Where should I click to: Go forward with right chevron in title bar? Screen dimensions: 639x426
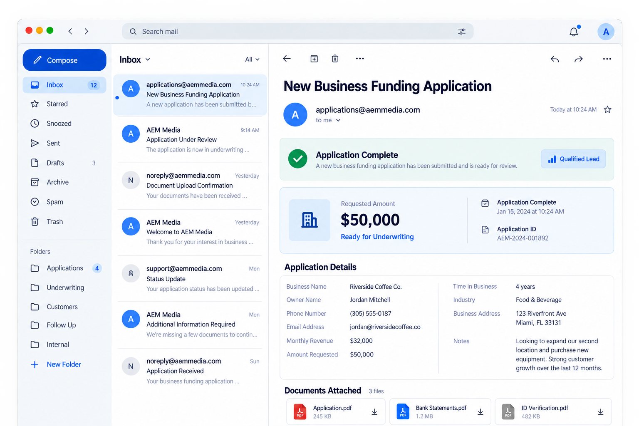[87, 31]
